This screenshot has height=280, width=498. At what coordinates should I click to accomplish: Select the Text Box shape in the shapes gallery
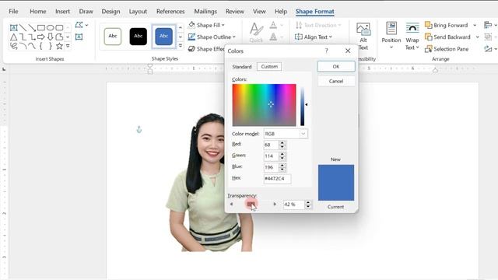(x=14, y=28)
